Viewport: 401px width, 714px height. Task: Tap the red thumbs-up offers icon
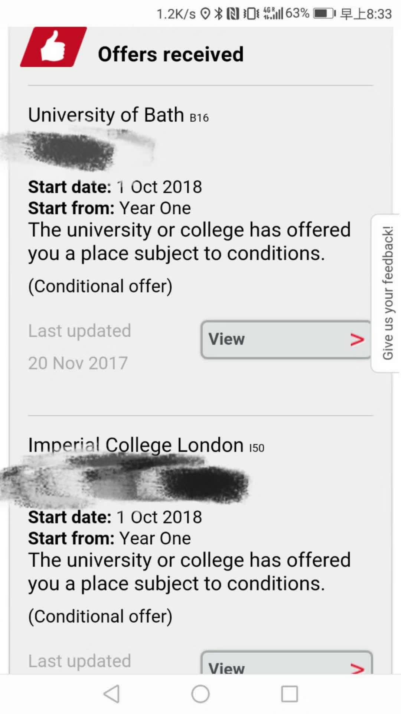coord(53,47)
